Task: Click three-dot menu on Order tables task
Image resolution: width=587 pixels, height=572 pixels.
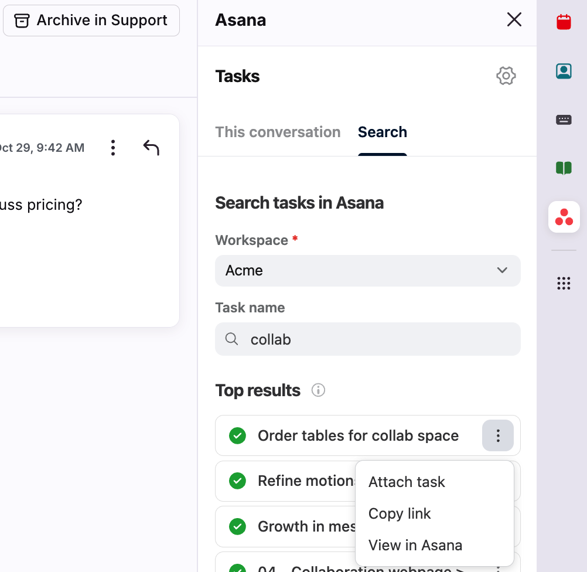Action: pyautogui.click(x=497, y=436)
